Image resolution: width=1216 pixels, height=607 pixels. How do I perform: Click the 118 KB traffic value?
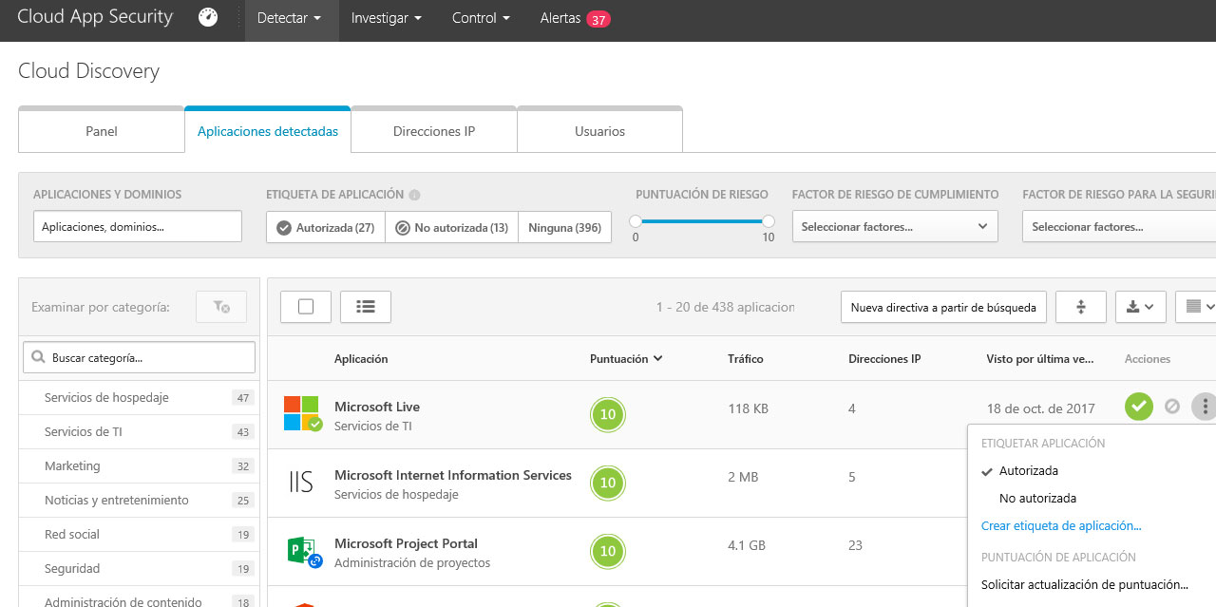tap(748, 408)
